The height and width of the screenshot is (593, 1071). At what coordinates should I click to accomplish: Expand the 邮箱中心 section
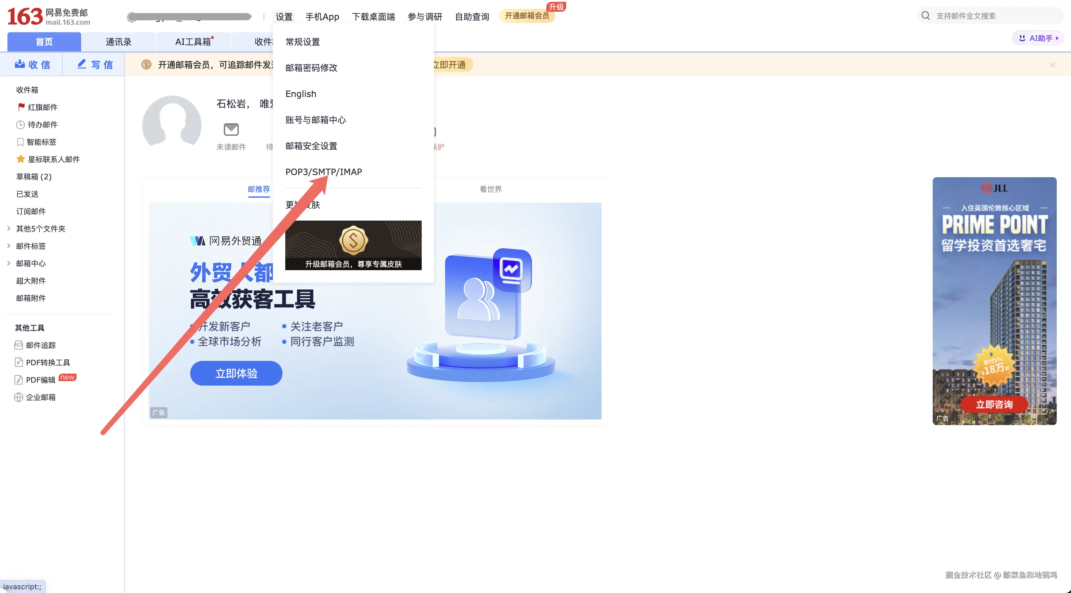9,263
